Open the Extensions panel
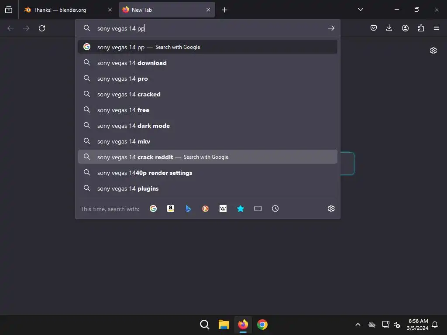Viewport: 447px width, 335px height. click(421, 28)
